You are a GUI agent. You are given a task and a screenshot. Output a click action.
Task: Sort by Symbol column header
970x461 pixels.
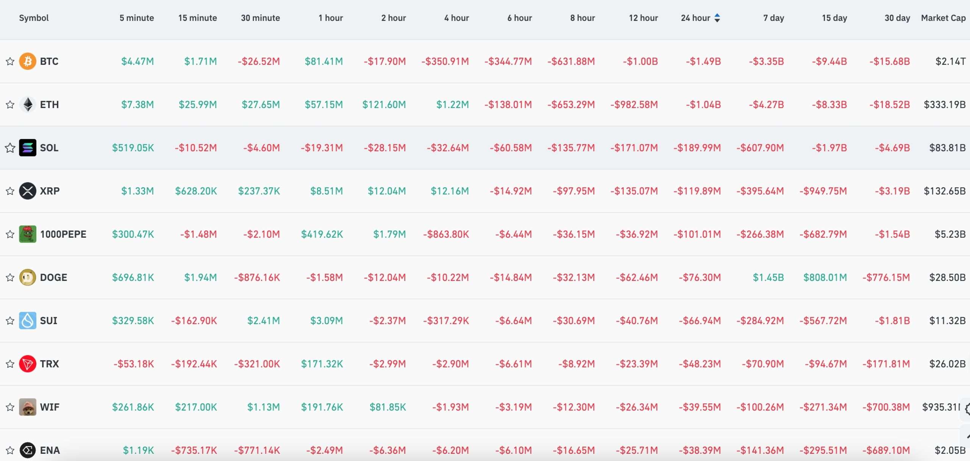(34, 18)
